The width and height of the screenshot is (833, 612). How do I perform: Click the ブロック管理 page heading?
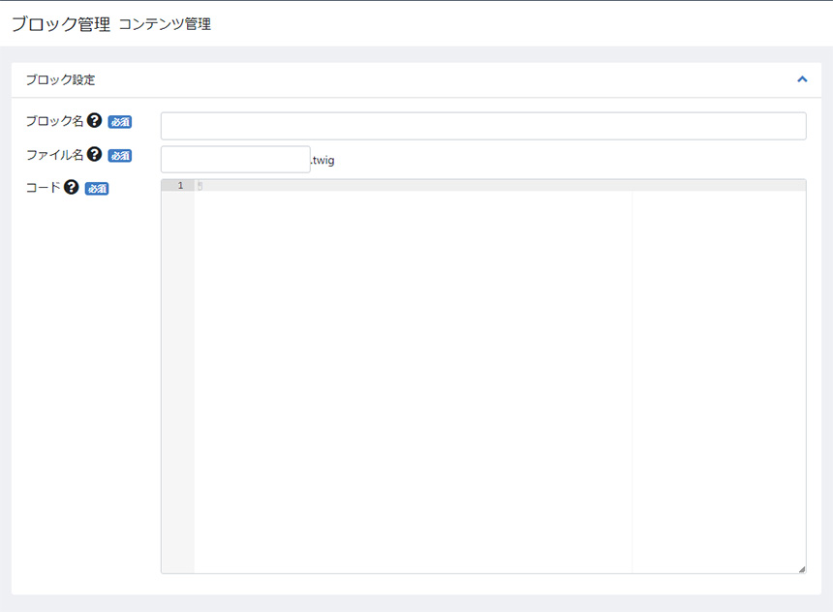[60, 24]
